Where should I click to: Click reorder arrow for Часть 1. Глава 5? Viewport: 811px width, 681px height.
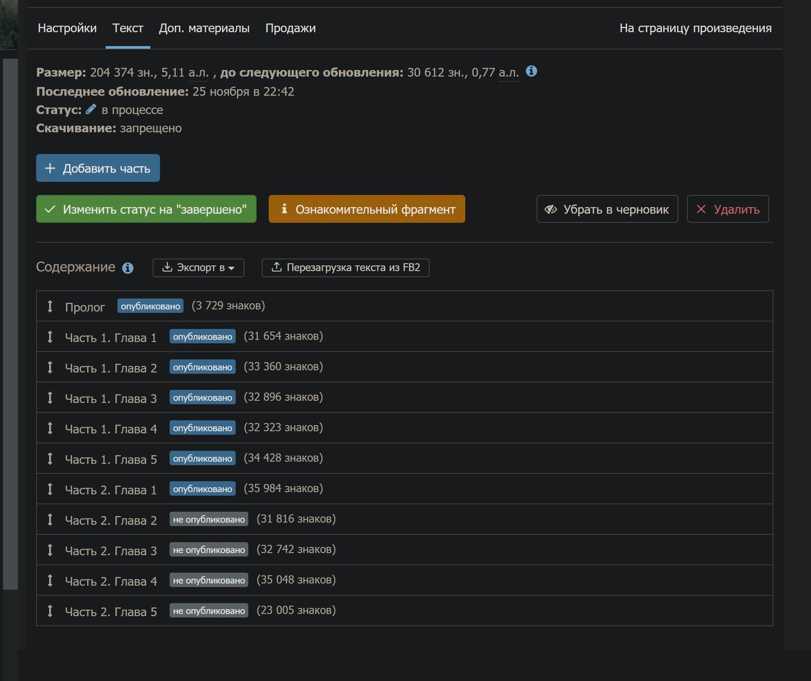(50, 459)
